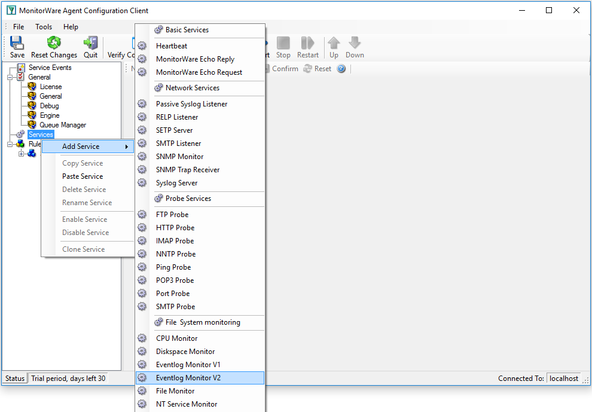Viewport: 592px width, 412px height.
Task: Select Eventlog Monitor V2 from the submenu
Action: [200, 378]
